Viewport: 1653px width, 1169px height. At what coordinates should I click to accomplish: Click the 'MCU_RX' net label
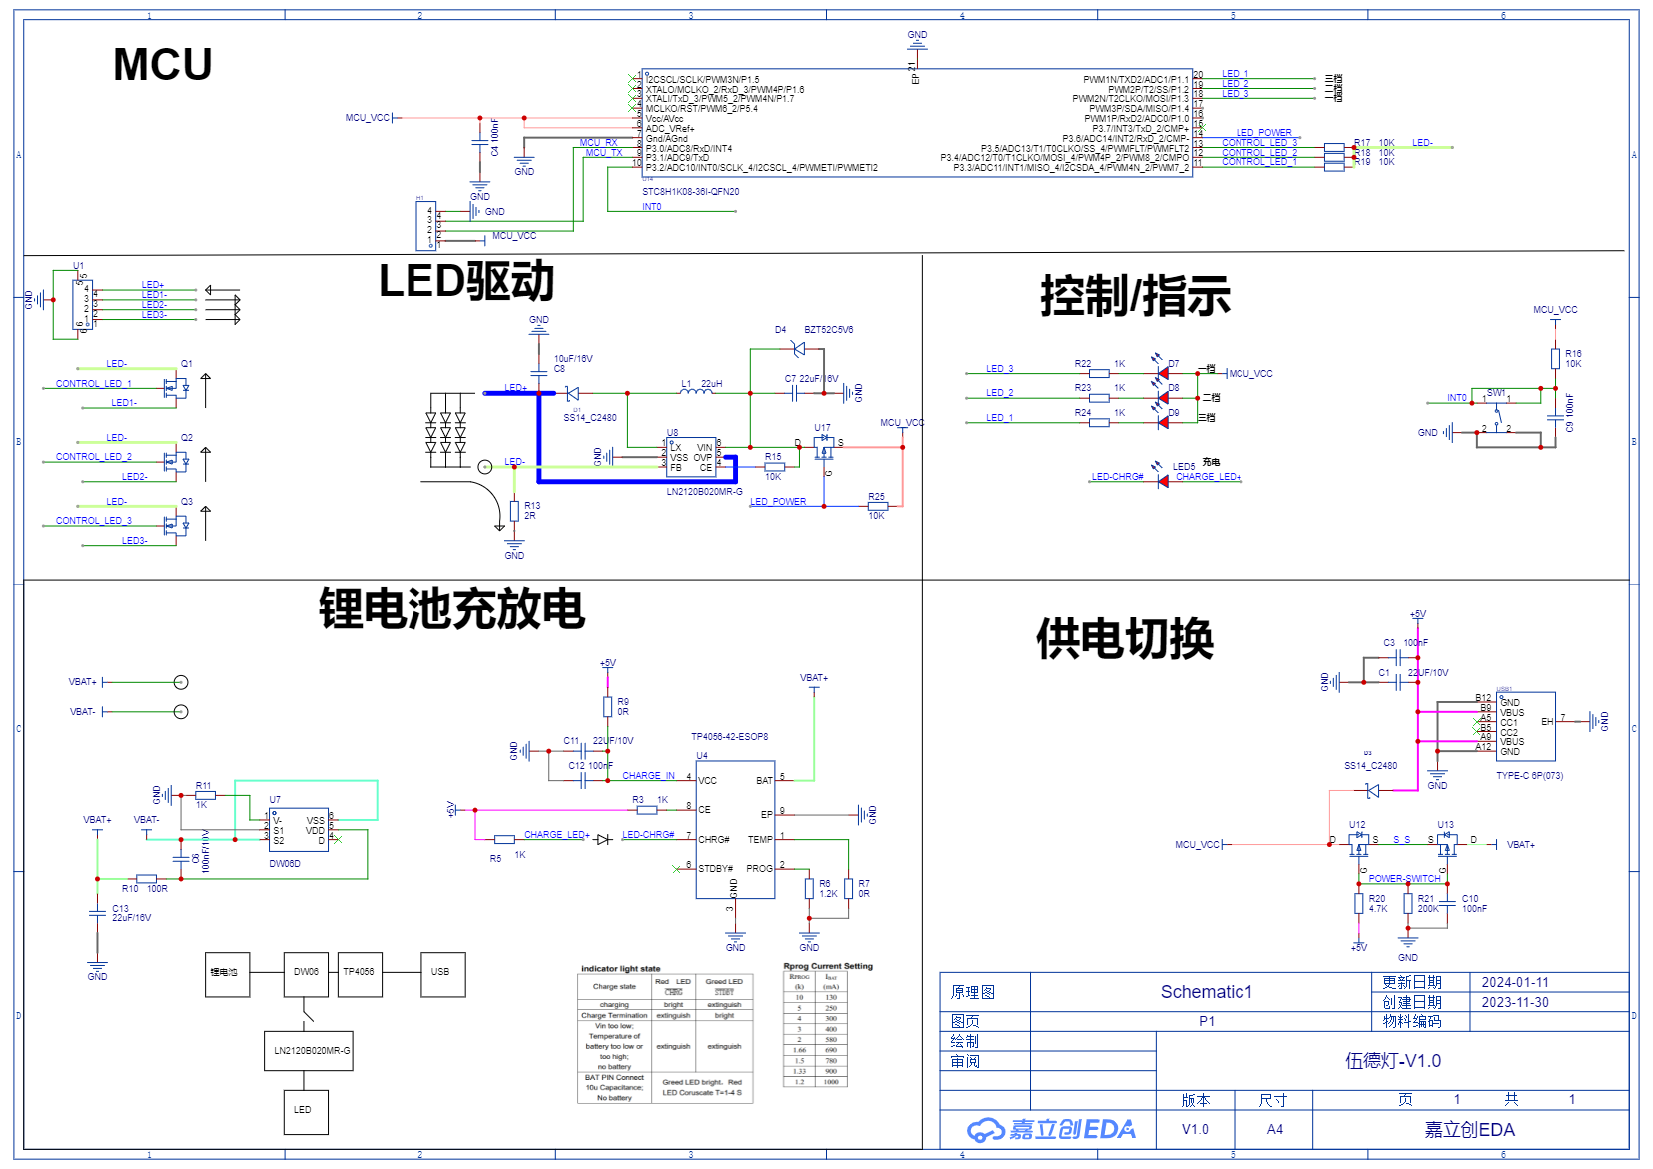[598, 143]
